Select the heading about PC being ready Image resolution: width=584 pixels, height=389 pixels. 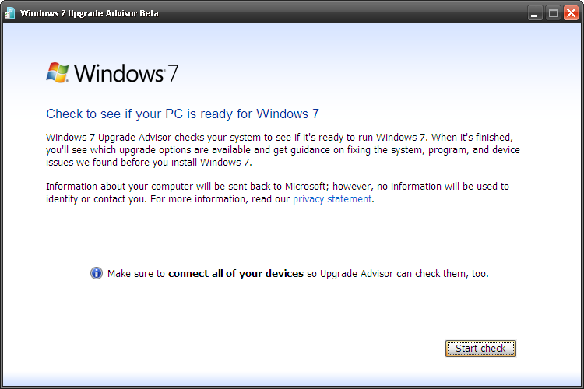(x=182, y=114)
